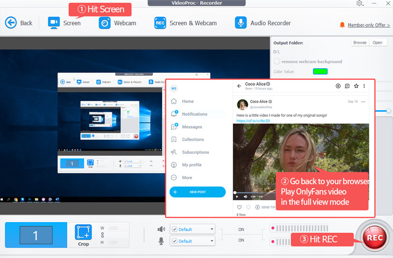Expand the microphone device dropdown
The image size is (393, 258).
tap(212, 241)
